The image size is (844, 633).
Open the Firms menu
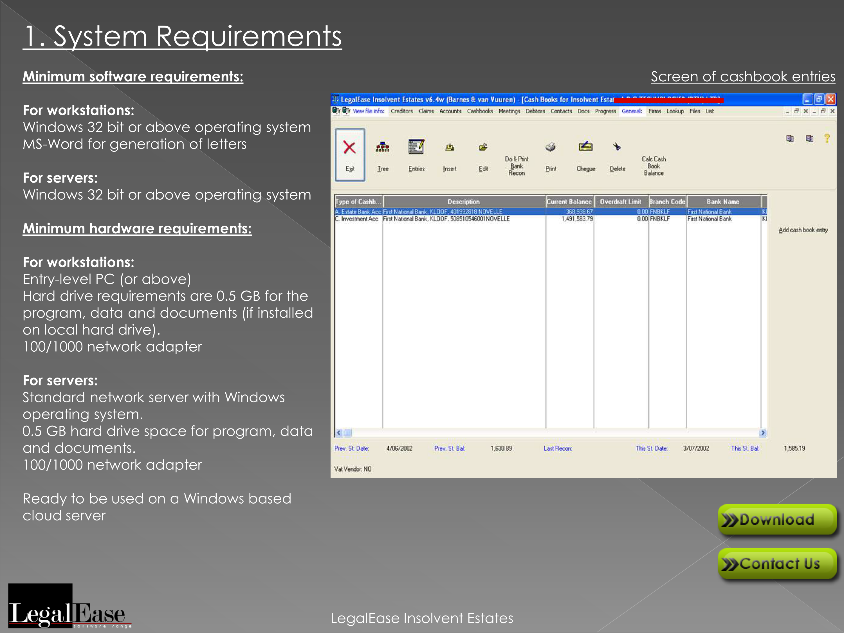[x=654, y=111]
